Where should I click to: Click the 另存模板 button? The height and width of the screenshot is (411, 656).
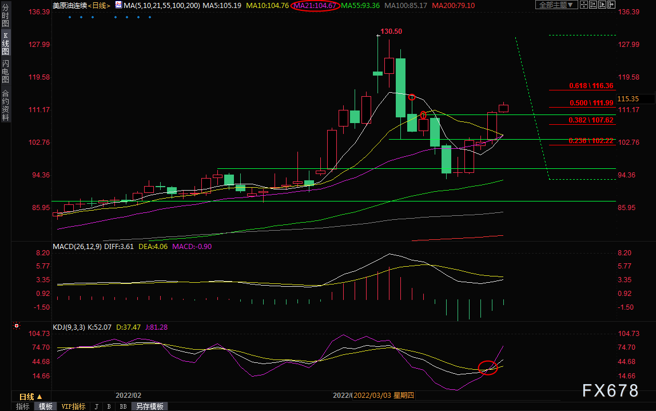[150, 406]
